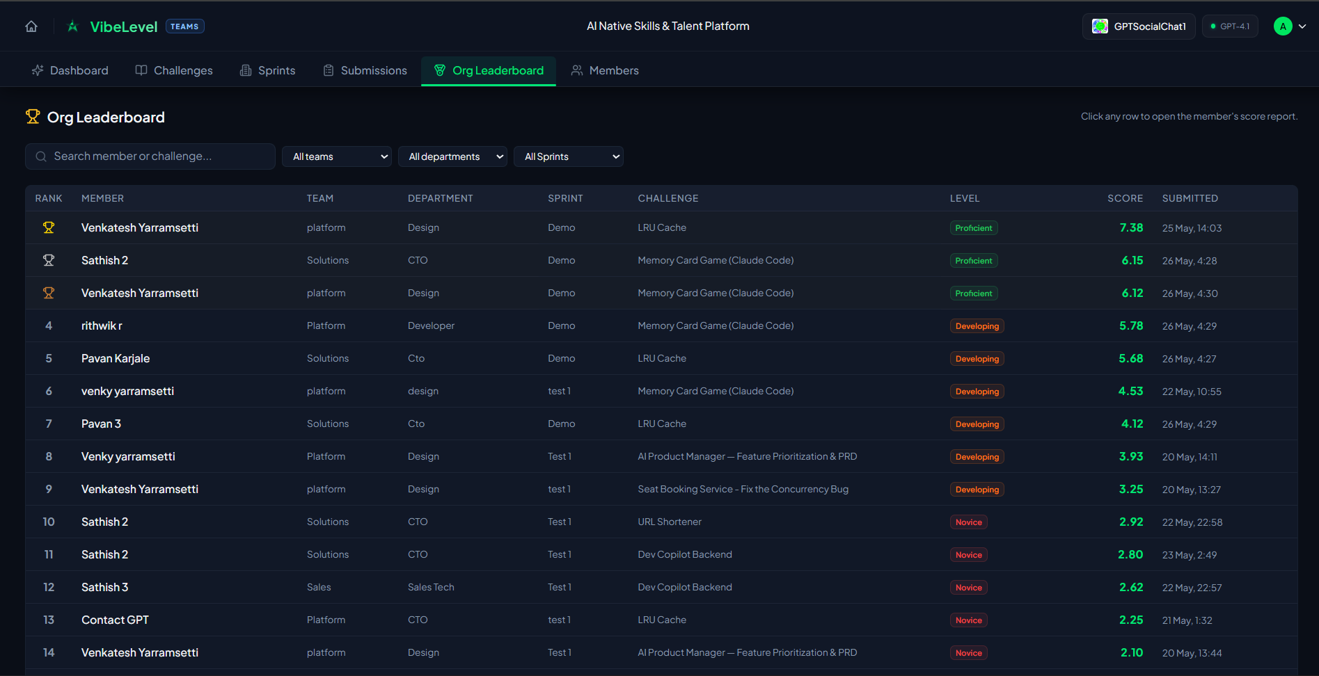Open rithwik r's score report row

[661, 325]
